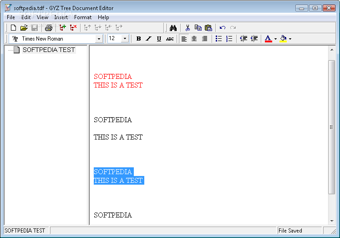Click the vertical scrollbar thumb
Screen dimensions: 340x238
331,127
